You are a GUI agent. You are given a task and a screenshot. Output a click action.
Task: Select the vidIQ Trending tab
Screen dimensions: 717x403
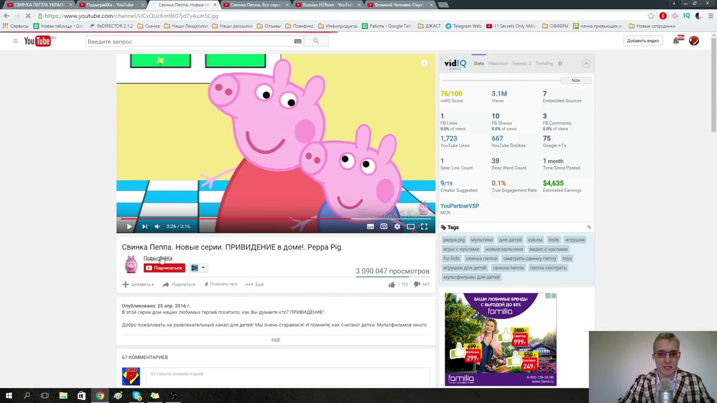click(544, 63)
